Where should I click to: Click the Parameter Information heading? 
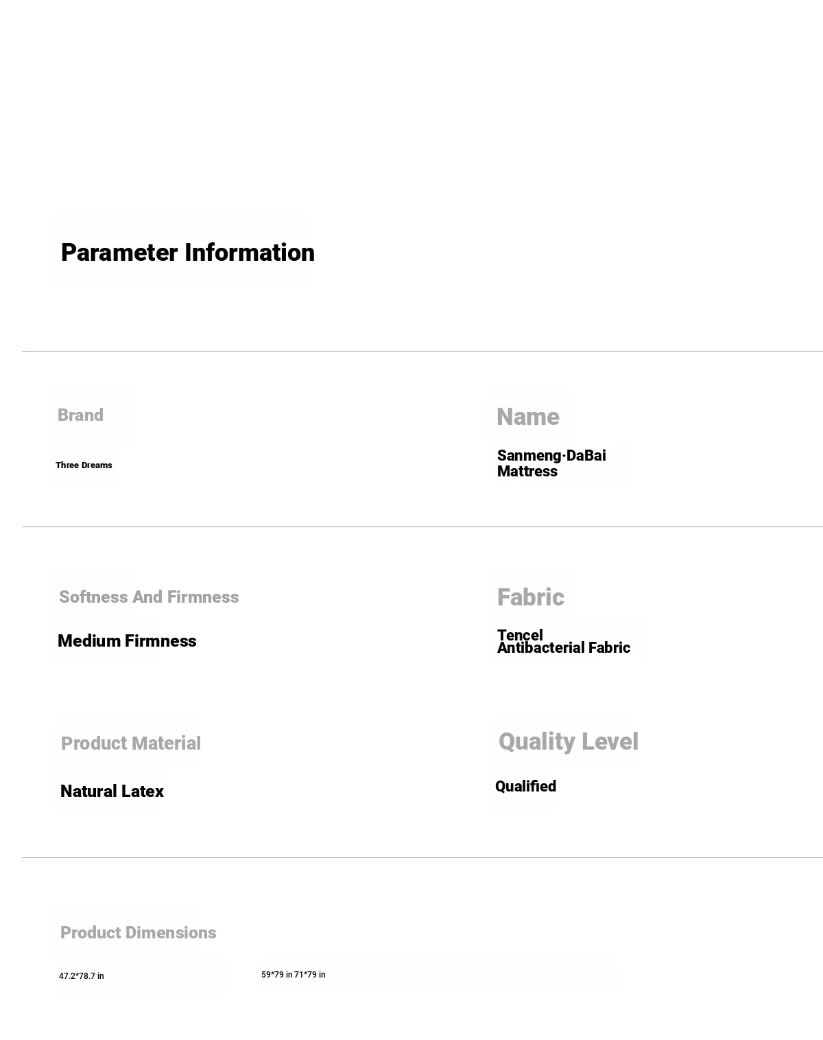pyautogui.click(x=188, y=253)
